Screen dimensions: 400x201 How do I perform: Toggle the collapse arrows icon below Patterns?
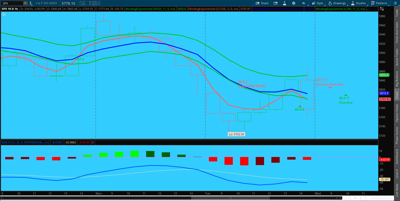click(x=382, y=9)
